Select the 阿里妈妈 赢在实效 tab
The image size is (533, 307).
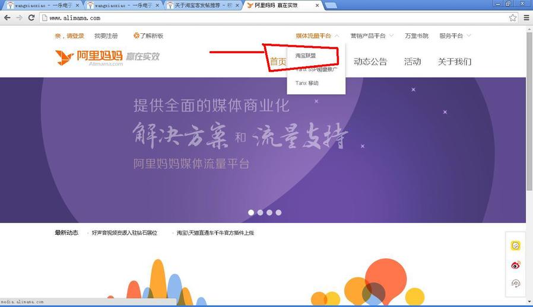tap(283, 5)
